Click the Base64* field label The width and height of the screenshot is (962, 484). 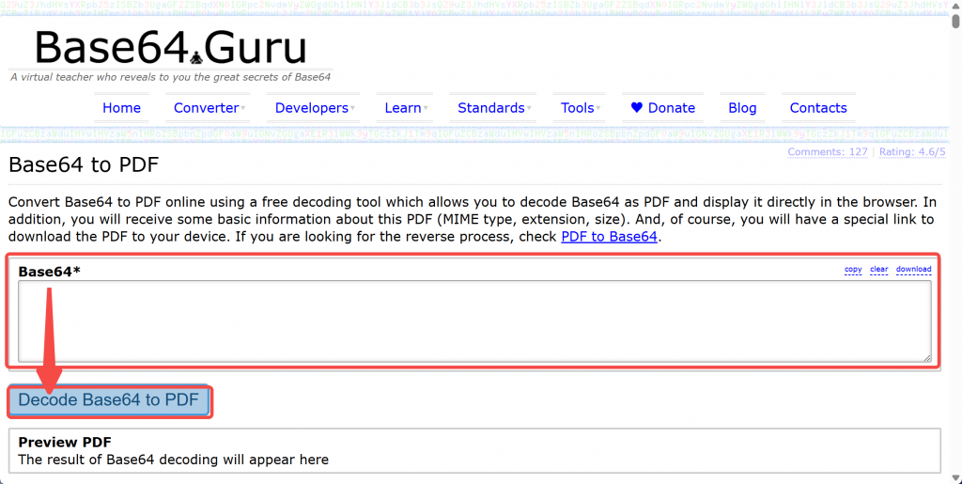click(x=49, y=272)
